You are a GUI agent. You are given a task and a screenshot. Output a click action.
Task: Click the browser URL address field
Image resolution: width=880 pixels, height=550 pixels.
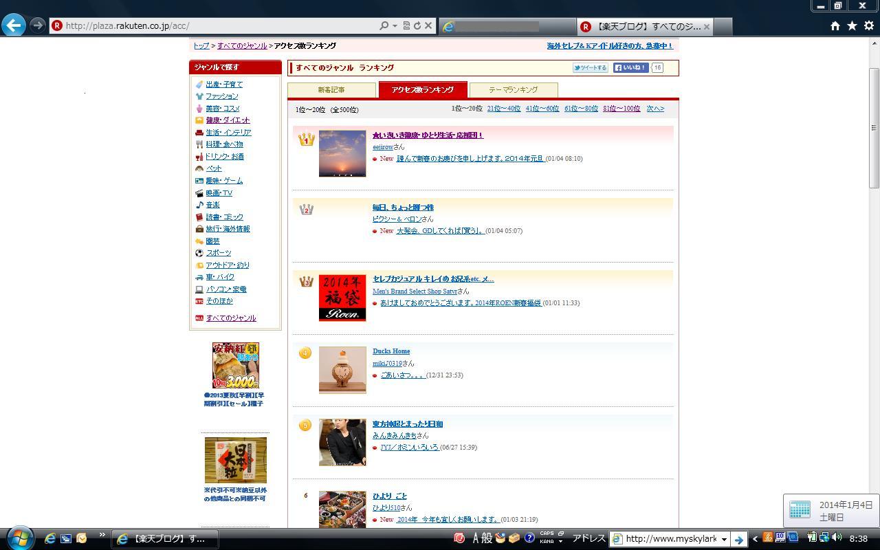(x=220, y=25)
